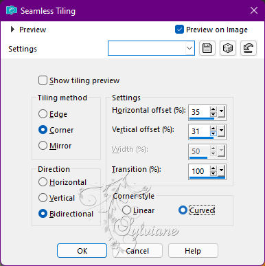Select Mirror tiling method
The image size is (265, 266).
coord(43,146)
